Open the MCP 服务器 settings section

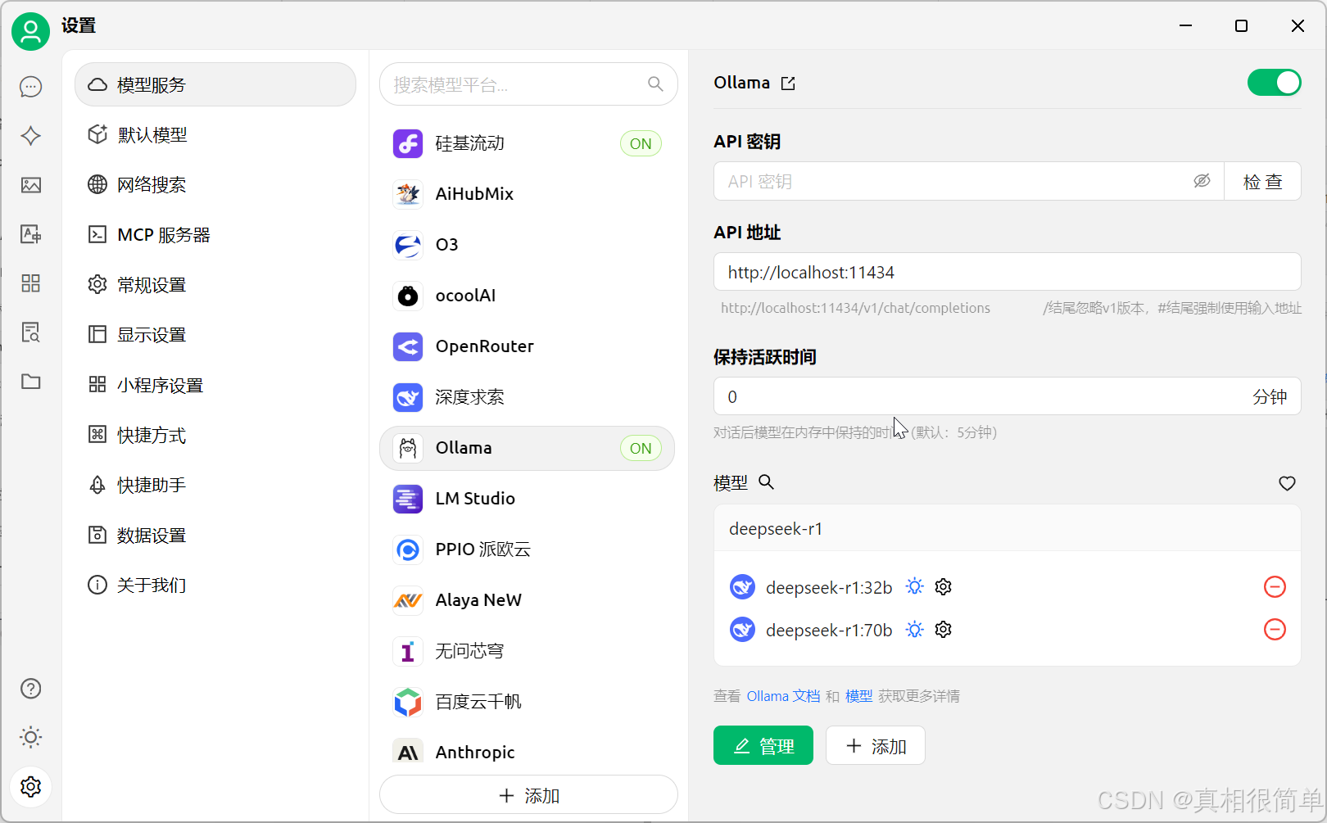[215, 235]
